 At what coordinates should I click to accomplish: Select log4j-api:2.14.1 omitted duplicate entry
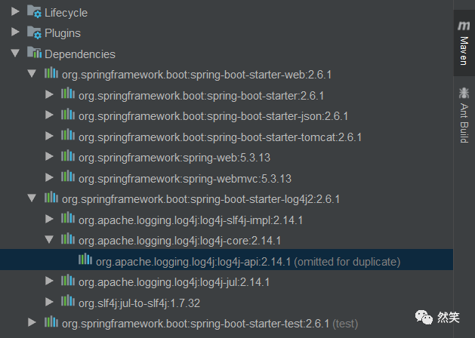pyautogui.click(x=248, y=261)
